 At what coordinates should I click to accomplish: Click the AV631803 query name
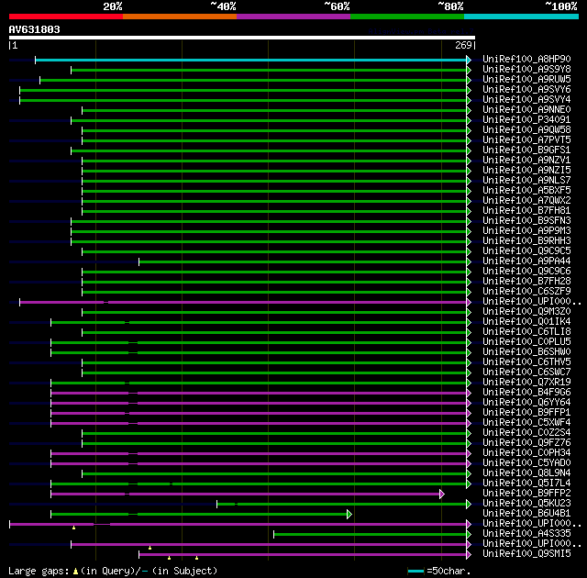[35, 29]
